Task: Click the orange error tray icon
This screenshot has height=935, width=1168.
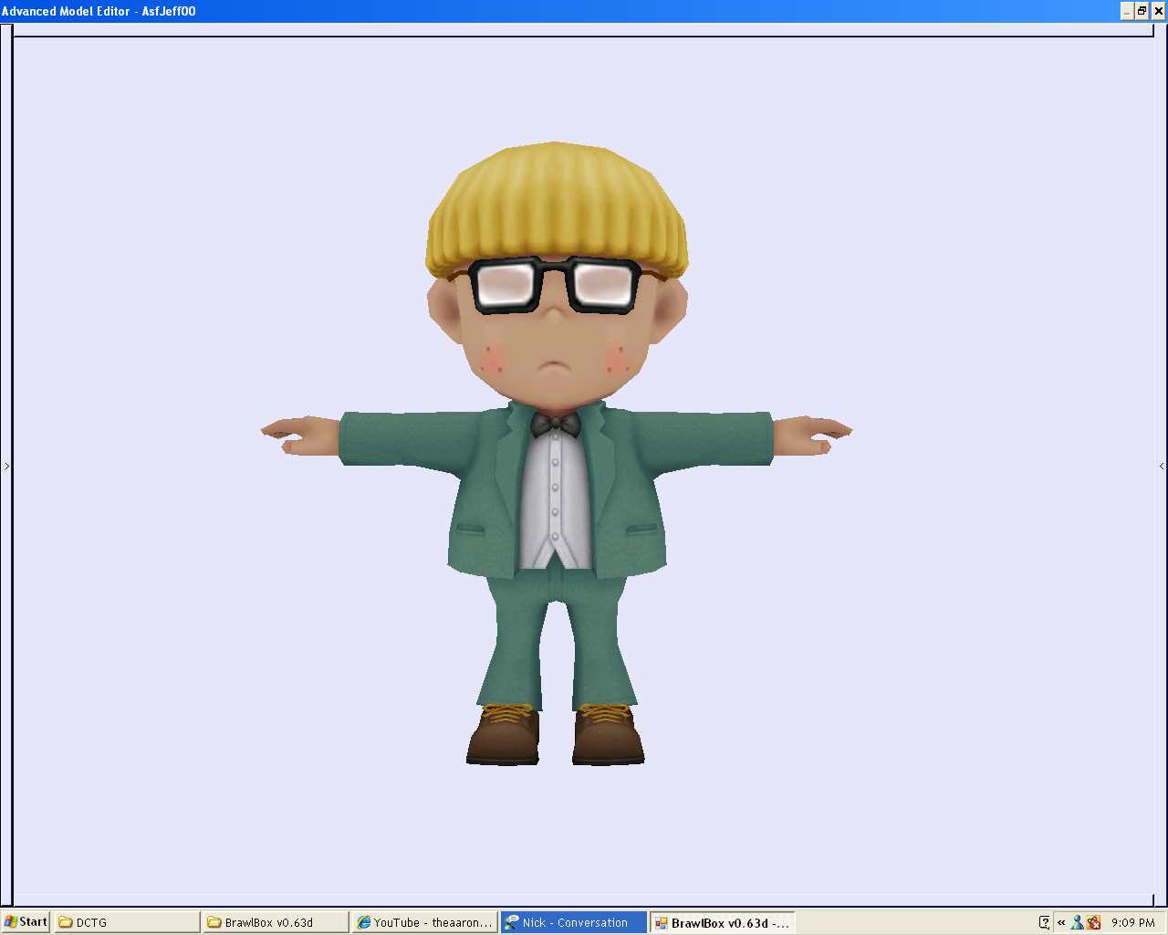Action: 1093,922
